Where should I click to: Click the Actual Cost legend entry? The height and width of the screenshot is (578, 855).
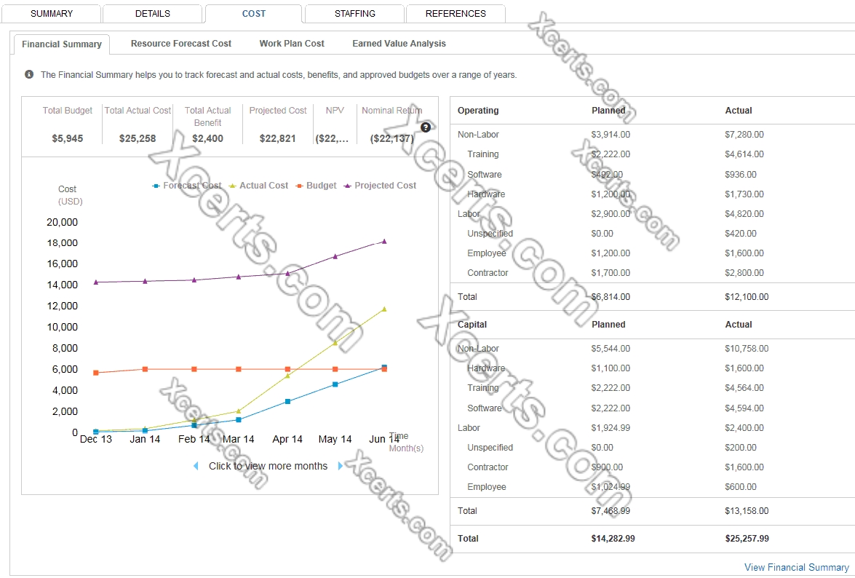[258, 186]
